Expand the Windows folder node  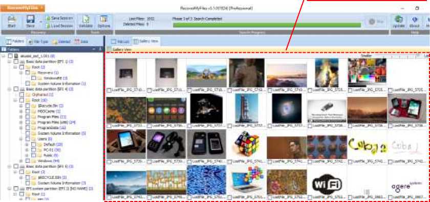[x=21, y=161]
